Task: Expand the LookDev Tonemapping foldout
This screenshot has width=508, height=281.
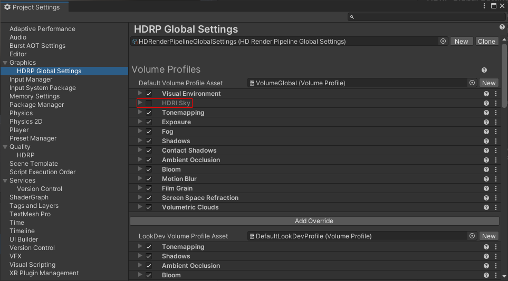Action: [x=140, y=246]
